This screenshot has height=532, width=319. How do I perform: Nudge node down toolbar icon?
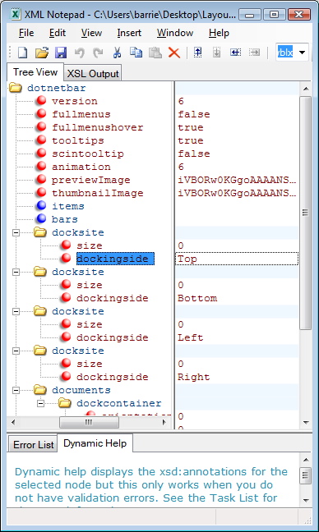tap(216, 53)
